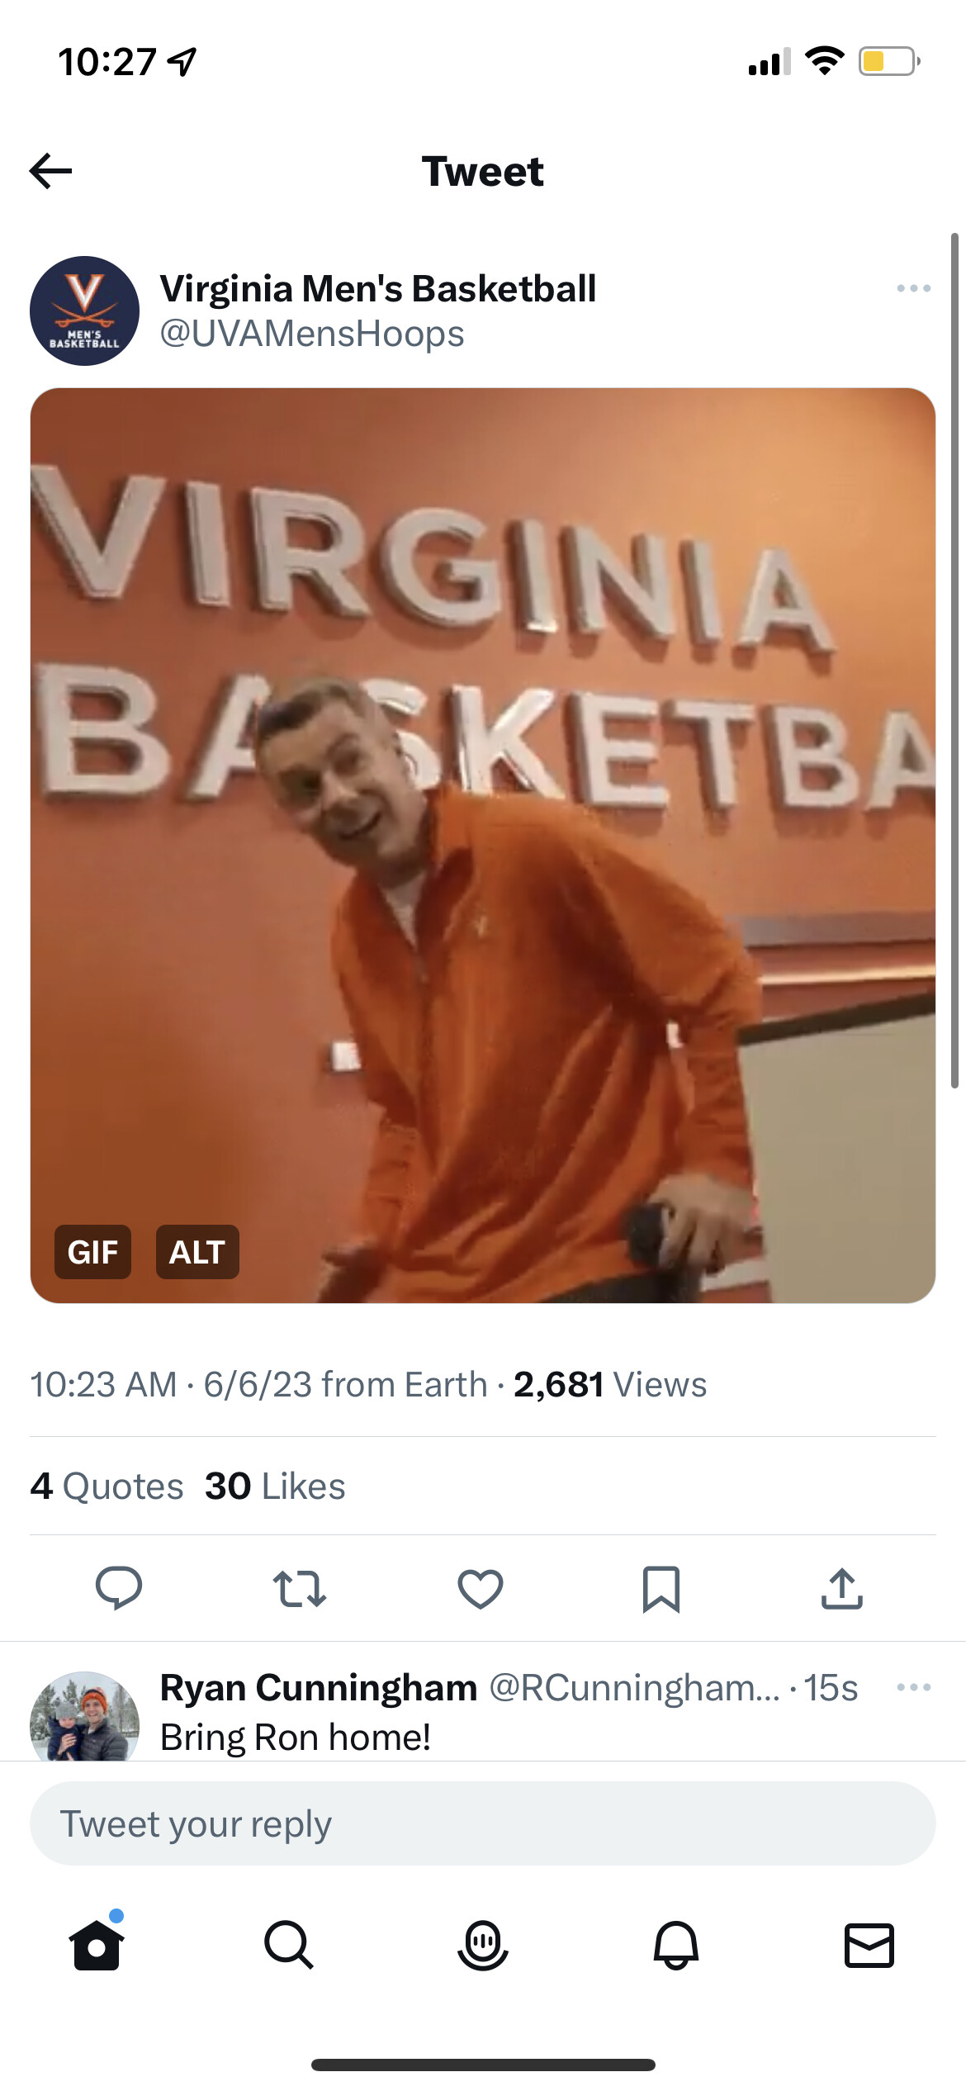Open the Notifications bell tab
Viewport: 966px width, 2091px height.
point(676,1945)
